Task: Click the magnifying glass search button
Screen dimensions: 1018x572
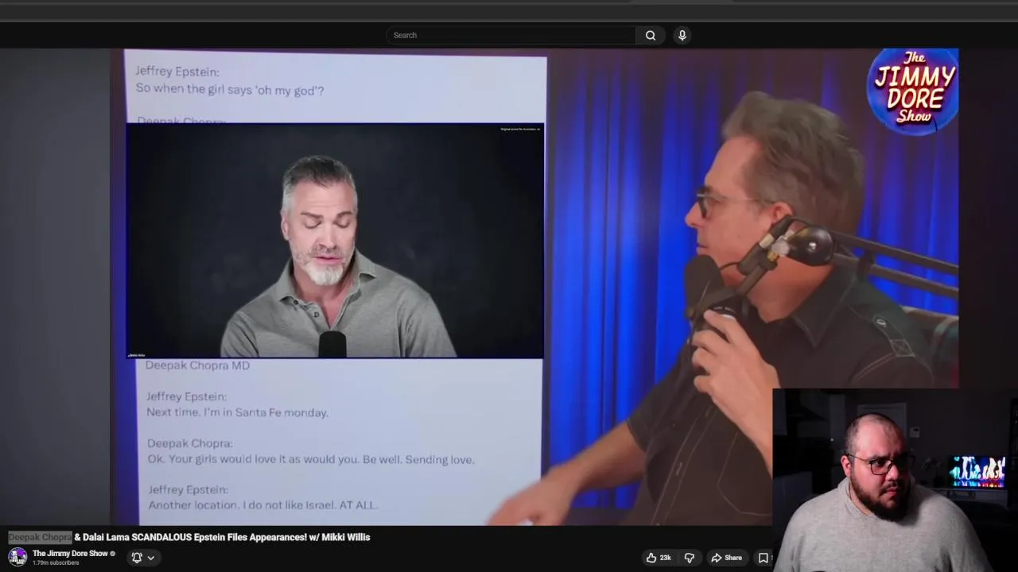Action: pos(651,35)
